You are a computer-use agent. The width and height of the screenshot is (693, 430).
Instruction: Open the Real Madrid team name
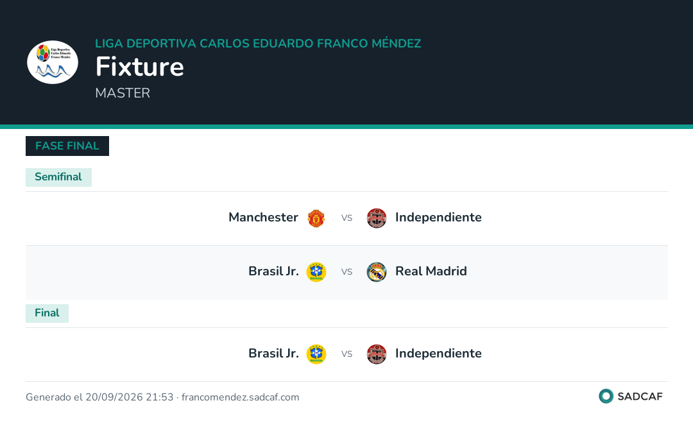pos(431,271)
